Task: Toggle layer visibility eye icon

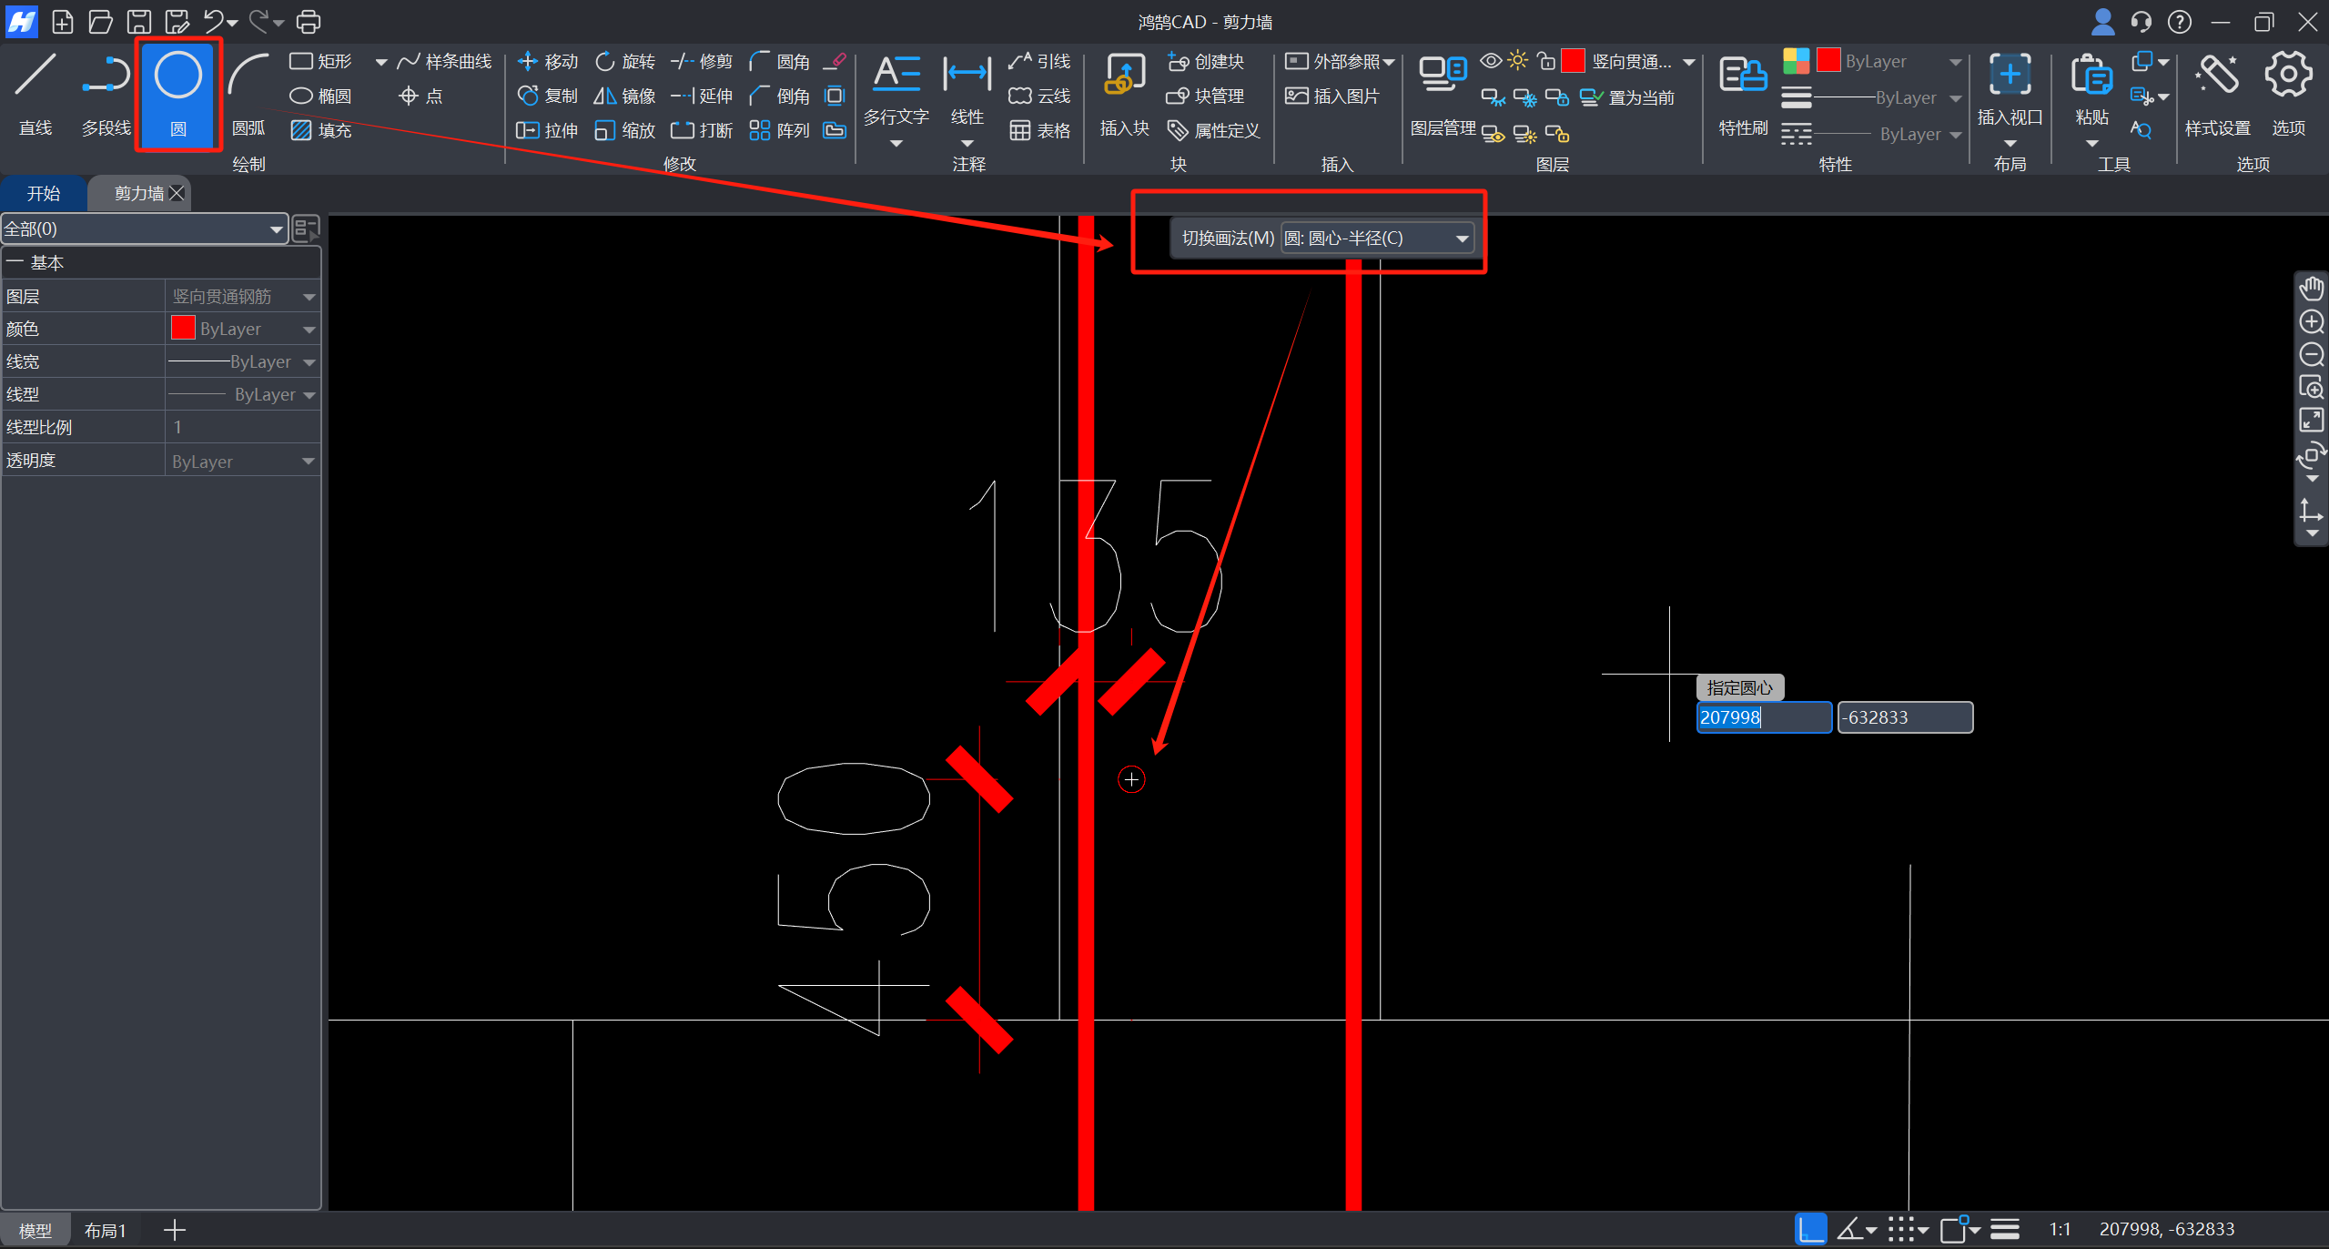Action: pos(1490,61)
